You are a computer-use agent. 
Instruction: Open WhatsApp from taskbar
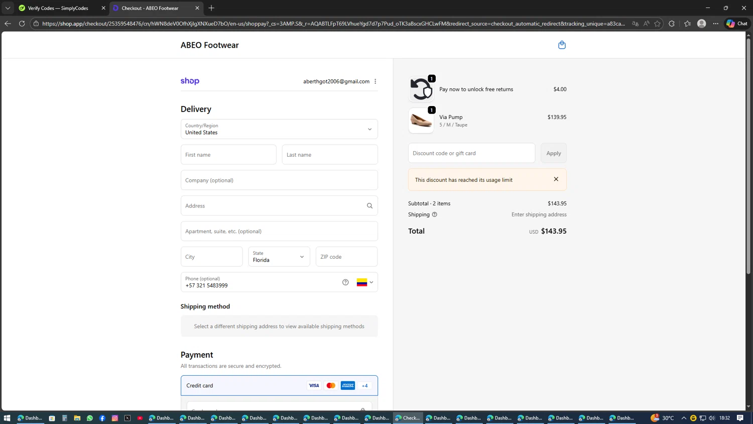pos(90,418)
